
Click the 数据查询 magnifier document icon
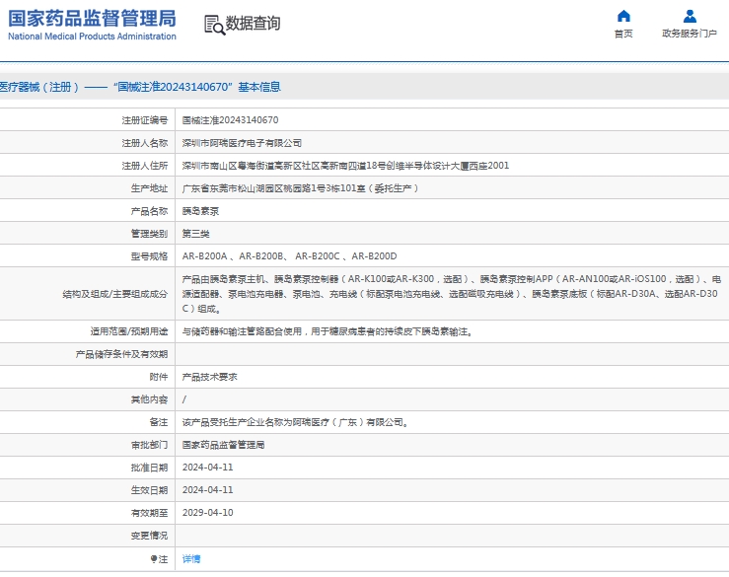coord(214,25)
